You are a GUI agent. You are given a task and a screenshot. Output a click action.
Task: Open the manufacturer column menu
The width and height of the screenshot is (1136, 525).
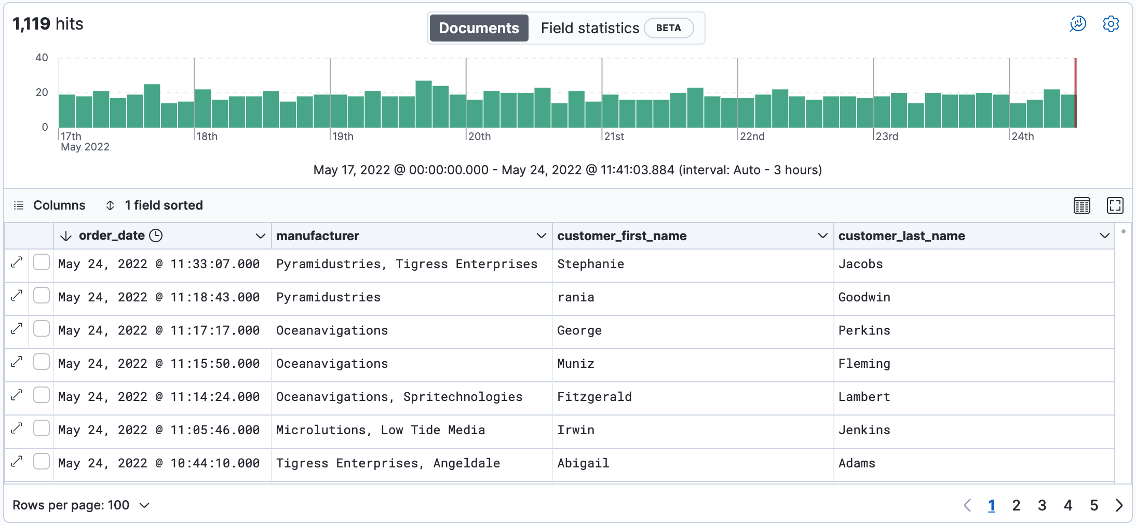pos(541,236)
